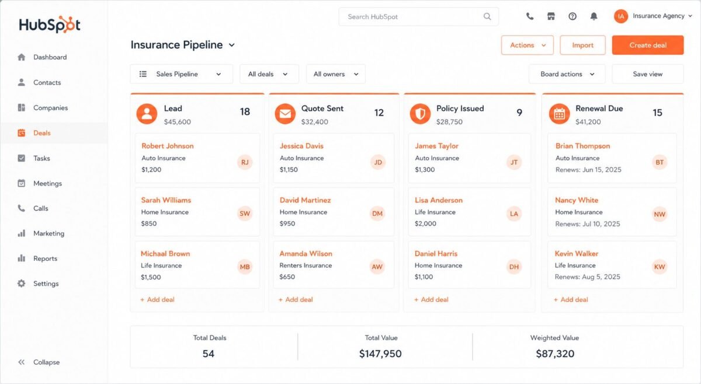Click the Policy Issued shield icon
The width and height of the screenshot is (701, 384).
420,114
